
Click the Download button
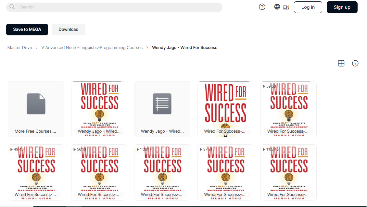(68, 30)
